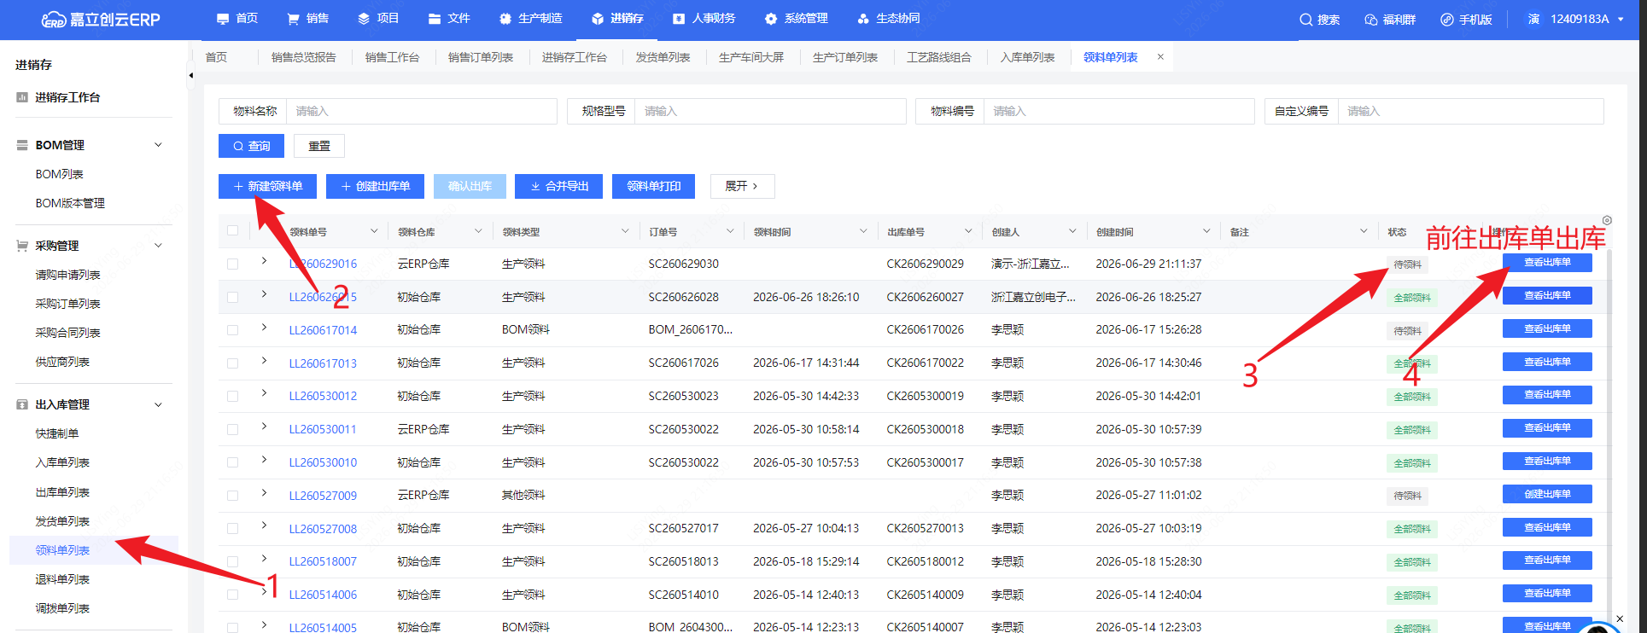Viewport: 1647px width, 633px height.
Task: Collapse the 采购管理 sidebar group
Action: pyautogui.click(x=158, y=246)
